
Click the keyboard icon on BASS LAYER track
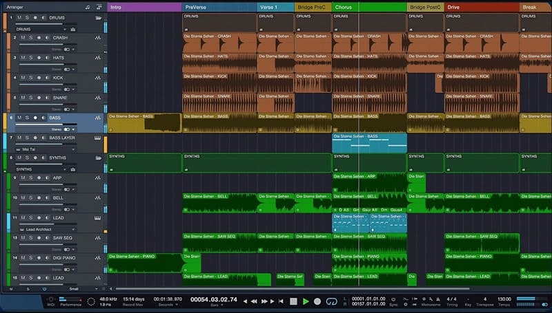pyautogui.click(x=97, y=138)
